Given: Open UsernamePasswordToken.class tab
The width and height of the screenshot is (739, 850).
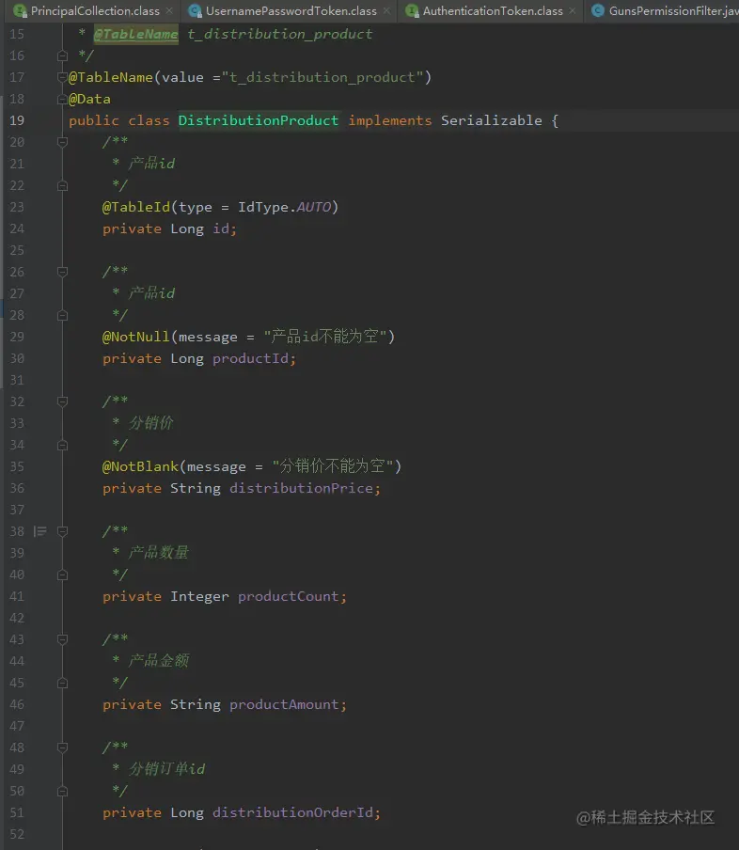Looking at the screenshot, I should 291,11.
